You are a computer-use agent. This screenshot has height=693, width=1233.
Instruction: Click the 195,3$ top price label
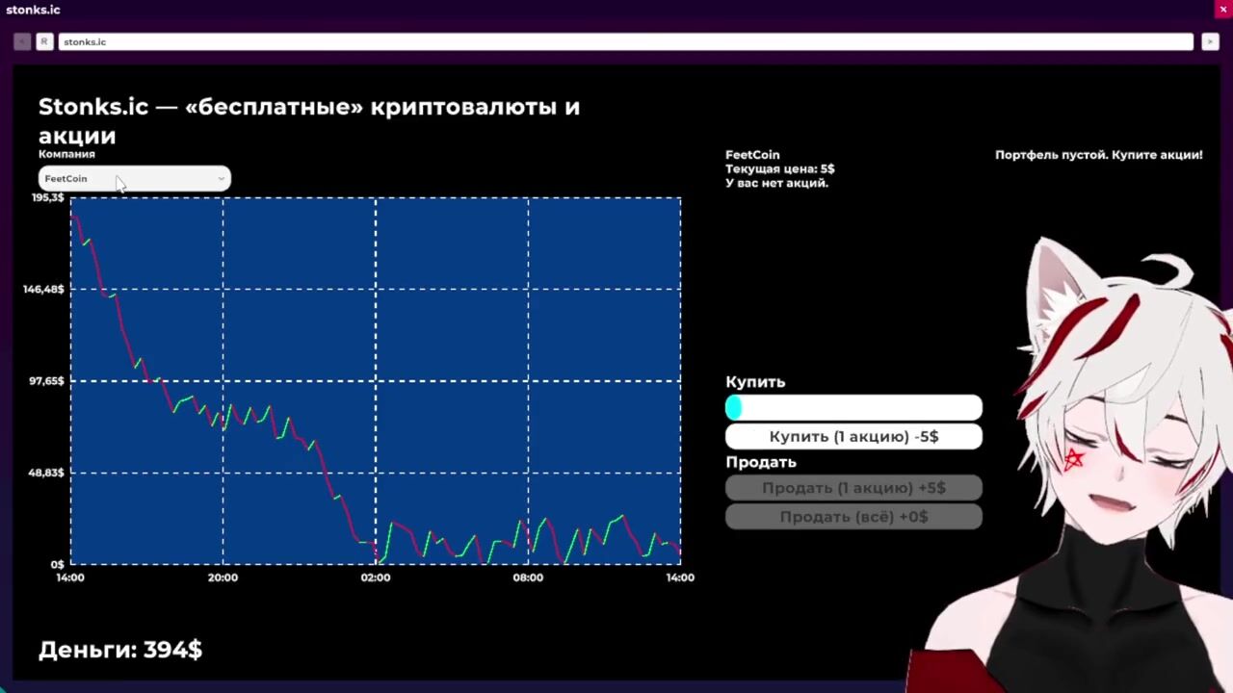(48, 197)
